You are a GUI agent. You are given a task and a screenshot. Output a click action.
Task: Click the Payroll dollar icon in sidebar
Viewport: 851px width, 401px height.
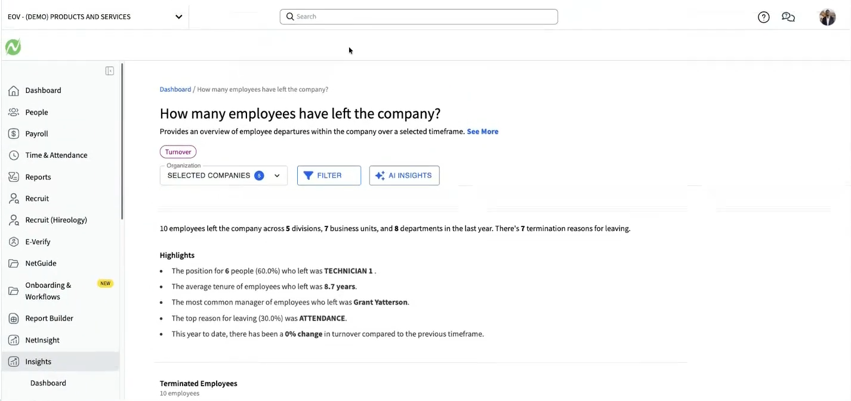pos(14,133)
